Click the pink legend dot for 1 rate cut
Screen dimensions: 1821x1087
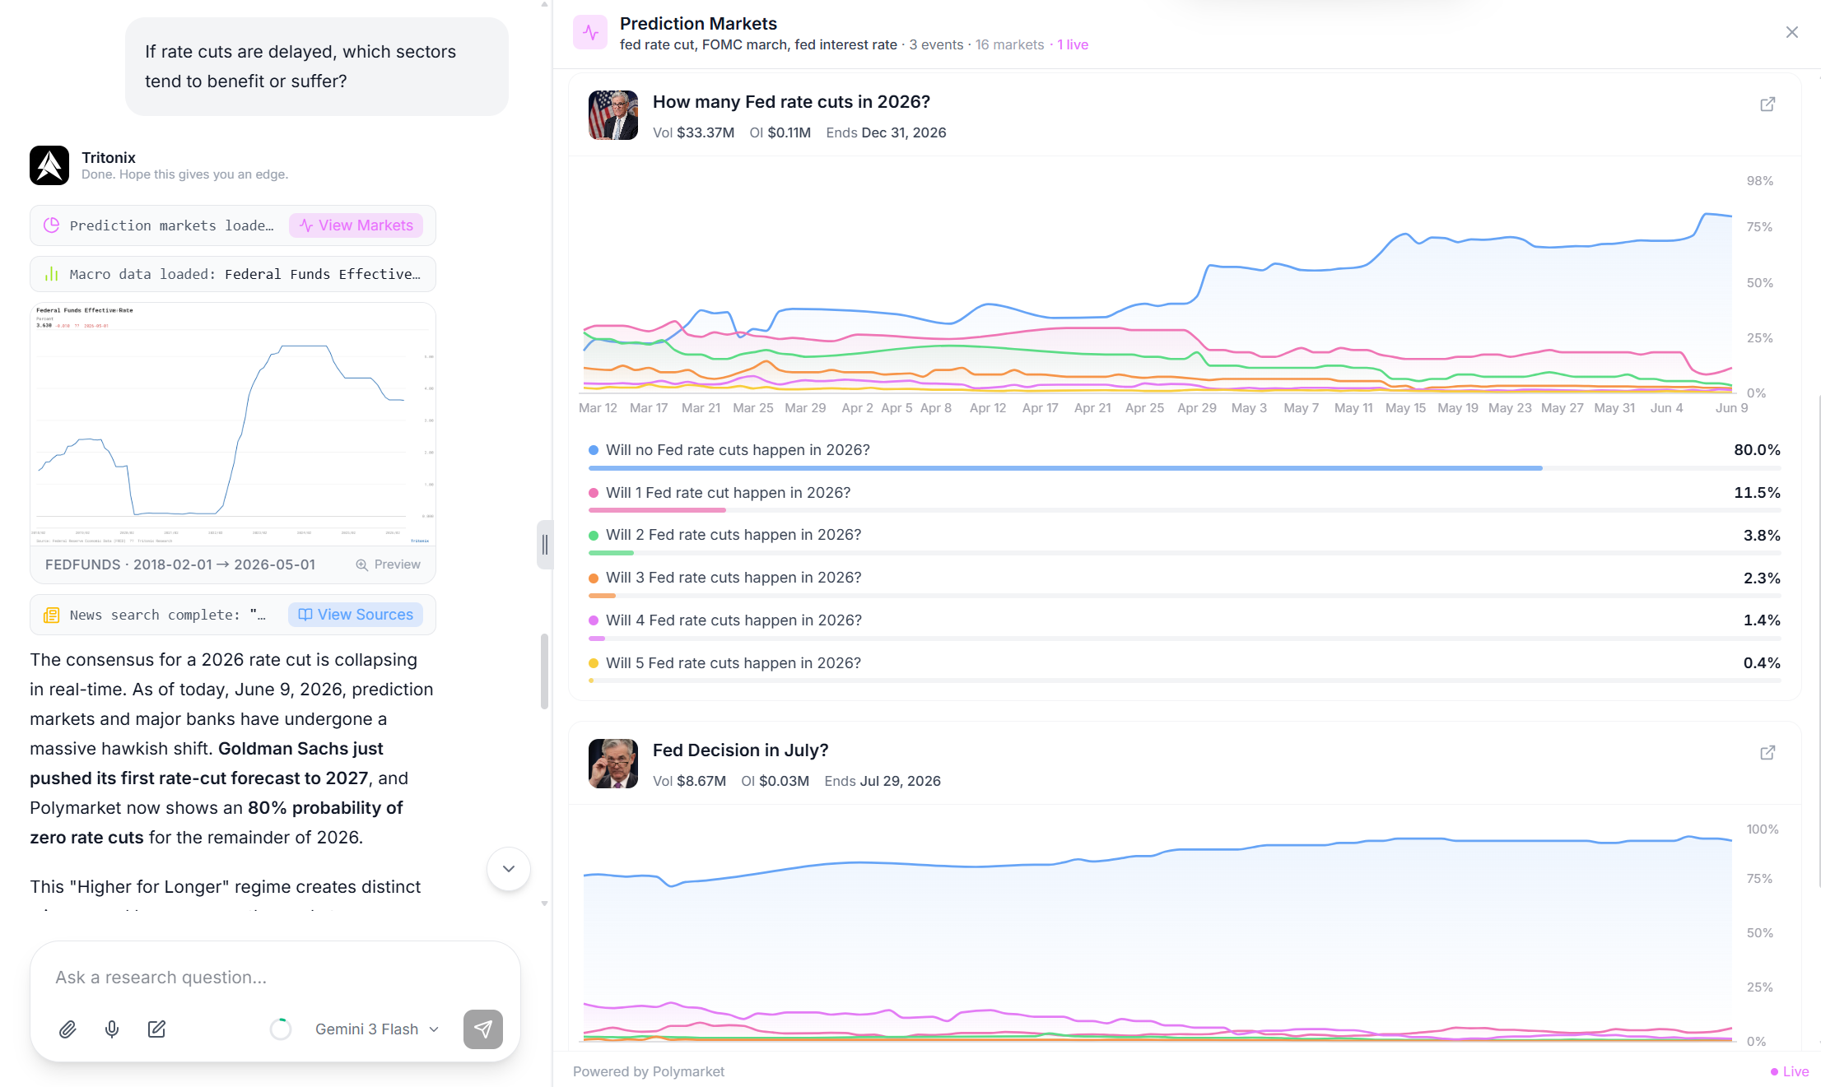tap(594, 493)
